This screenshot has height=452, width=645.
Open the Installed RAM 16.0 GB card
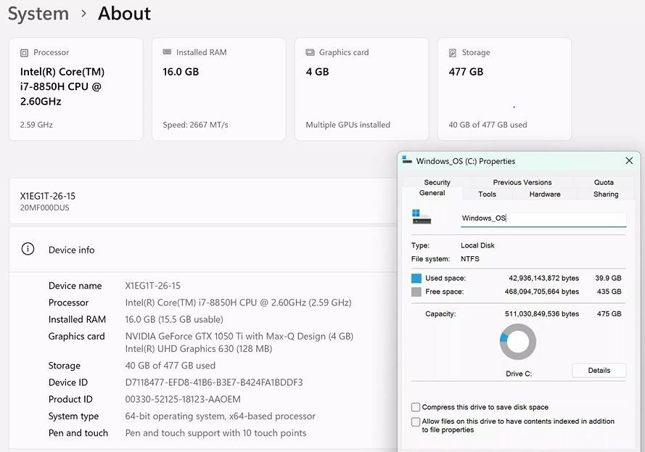click(x=219, y=89)
